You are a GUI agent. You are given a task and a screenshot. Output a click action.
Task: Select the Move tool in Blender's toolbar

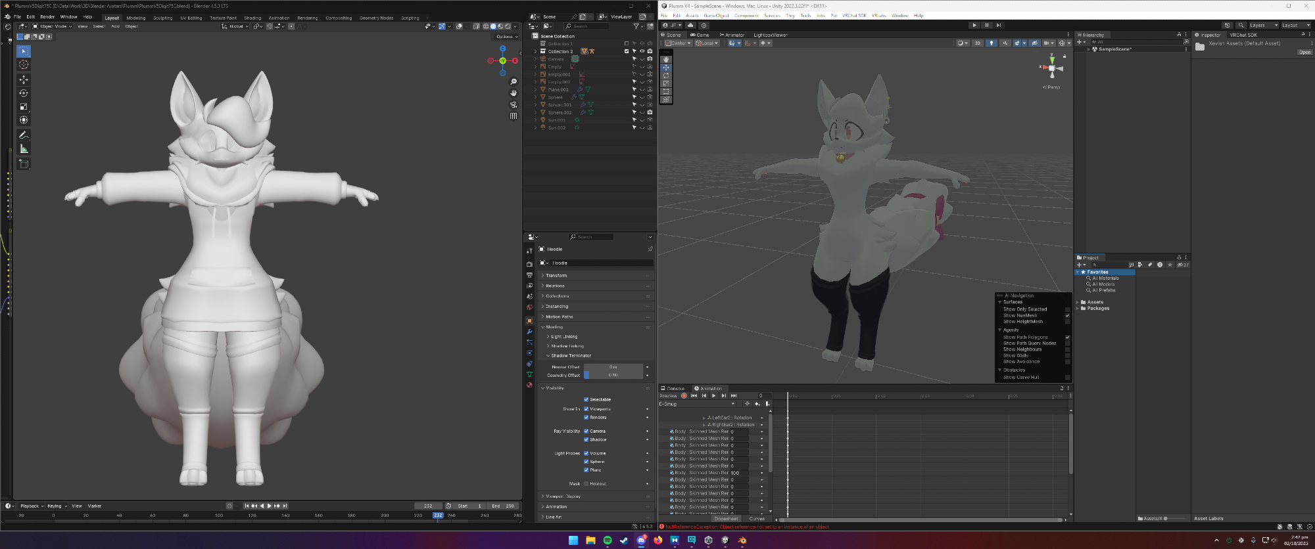[24, 79]
